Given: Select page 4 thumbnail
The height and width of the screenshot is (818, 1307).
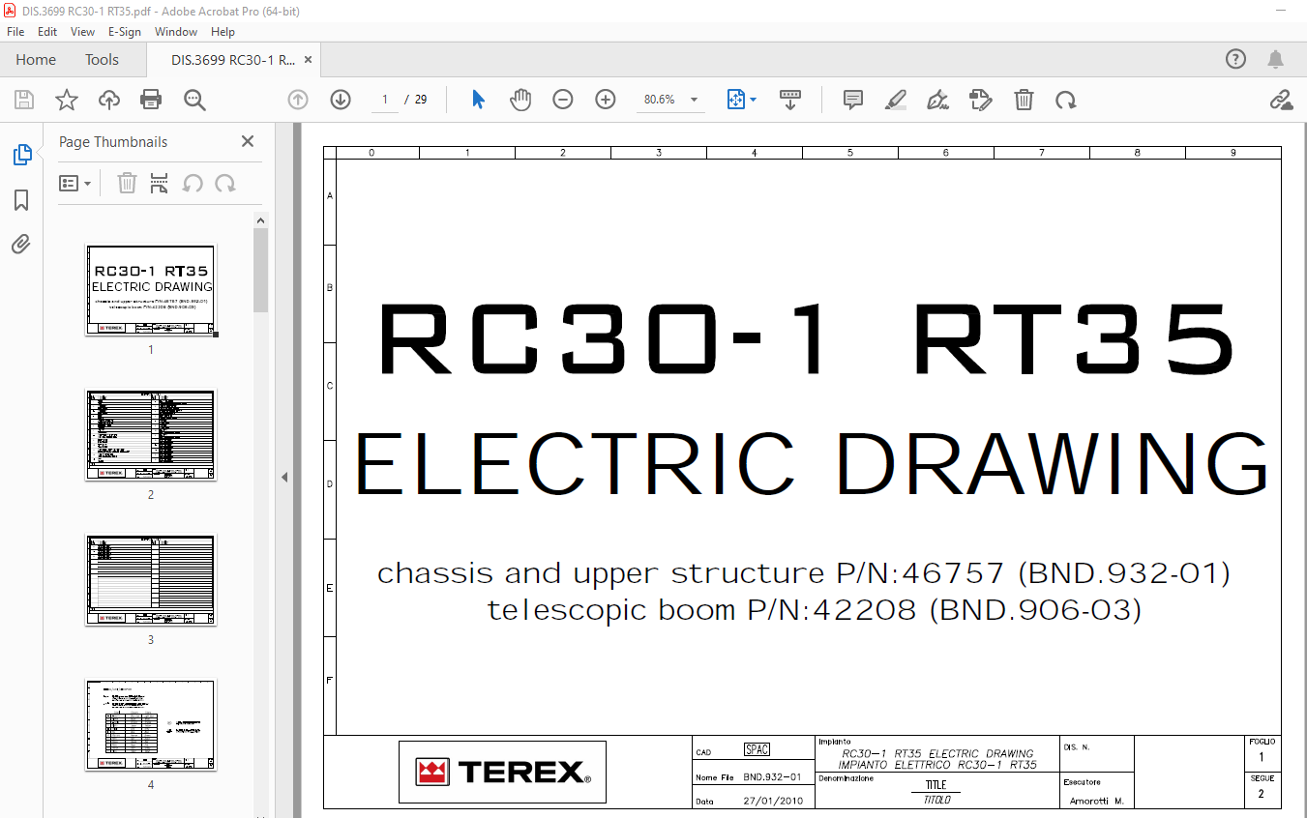Looking at the screenshot, I should pyautogui.click(x=151, y=725).
